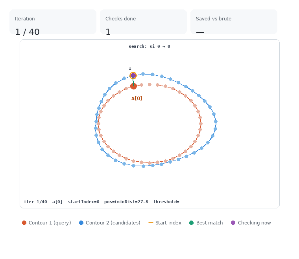The width and height of the screenshot is (299, 259).
Task: Select the purple point ringed in orange
Action: point(133,75)
